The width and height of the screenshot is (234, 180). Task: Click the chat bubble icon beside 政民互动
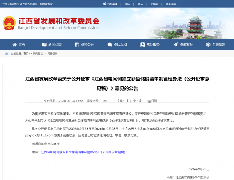pos(110,45)
